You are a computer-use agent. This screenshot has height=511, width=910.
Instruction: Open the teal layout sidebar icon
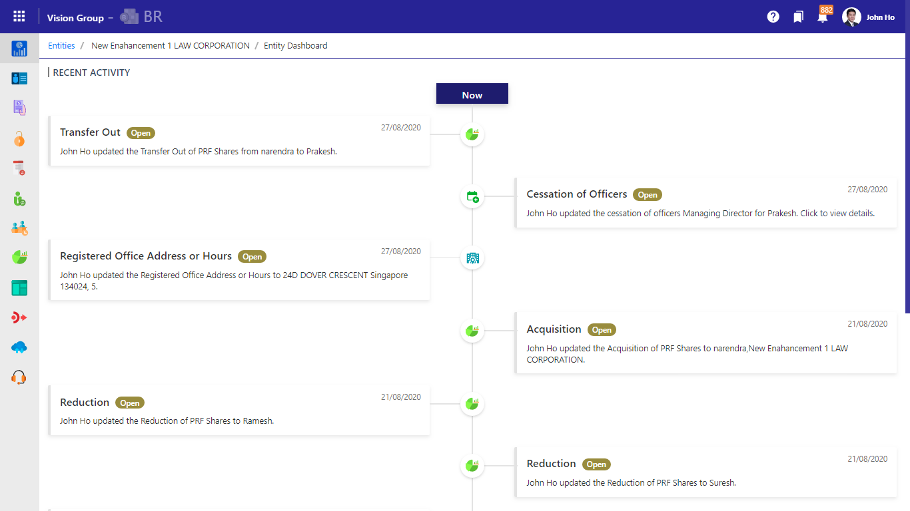[x=19, y=287]
